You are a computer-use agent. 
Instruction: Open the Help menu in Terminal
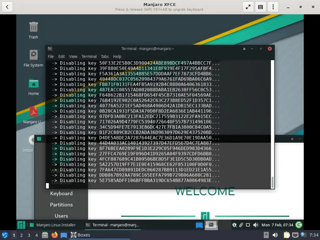tap(117, 57)
